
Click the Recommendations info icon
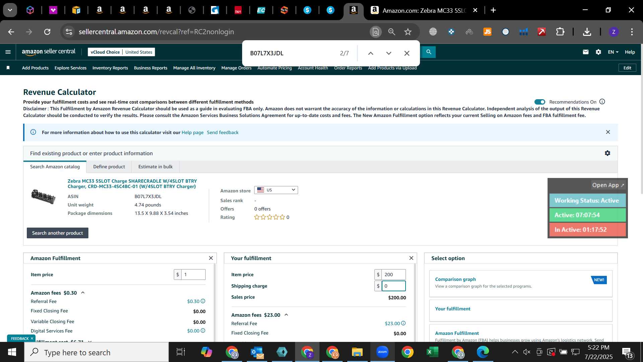pos(602,102)
